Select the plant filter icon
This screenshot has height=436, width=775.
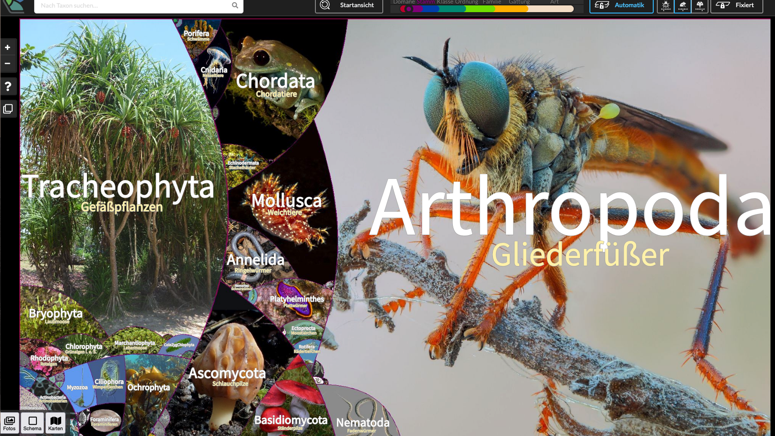tap(700, 5)
